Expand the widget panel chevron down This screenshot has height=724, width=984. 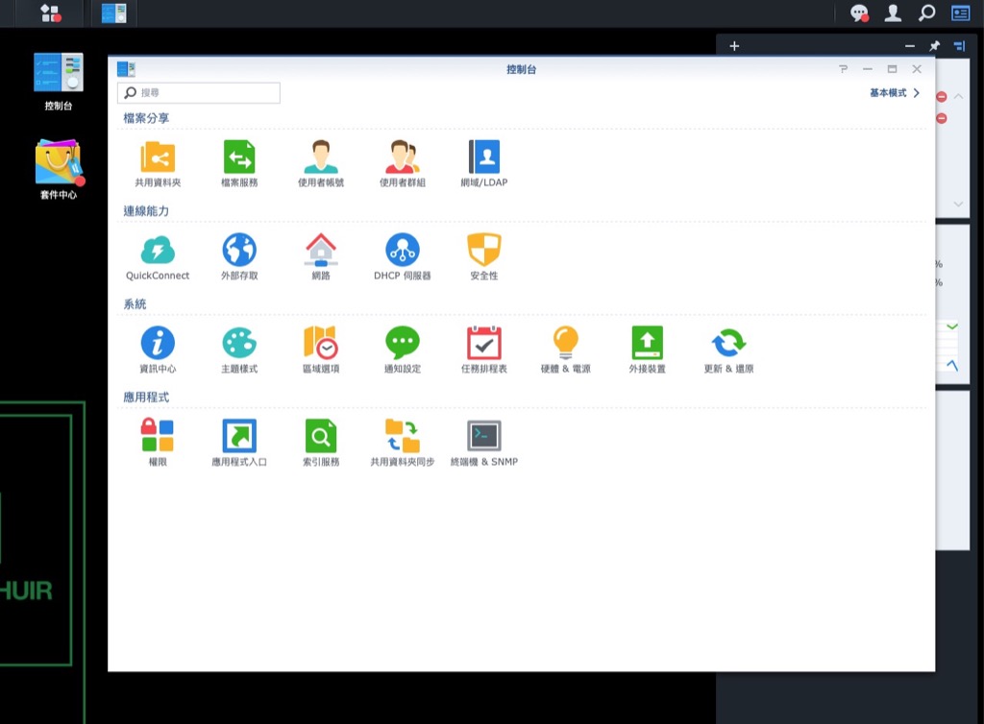(x=957, y=204)
